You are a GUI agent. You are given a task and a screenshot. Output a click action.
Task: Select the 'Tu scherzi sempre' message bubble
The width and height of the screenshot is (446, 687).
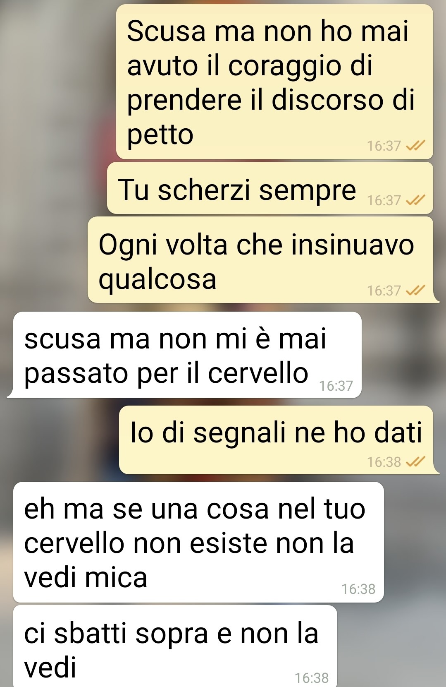(x=270, y=188)
